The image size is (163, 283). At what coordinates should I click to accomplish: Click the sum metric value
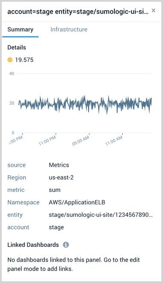[55, 190]
